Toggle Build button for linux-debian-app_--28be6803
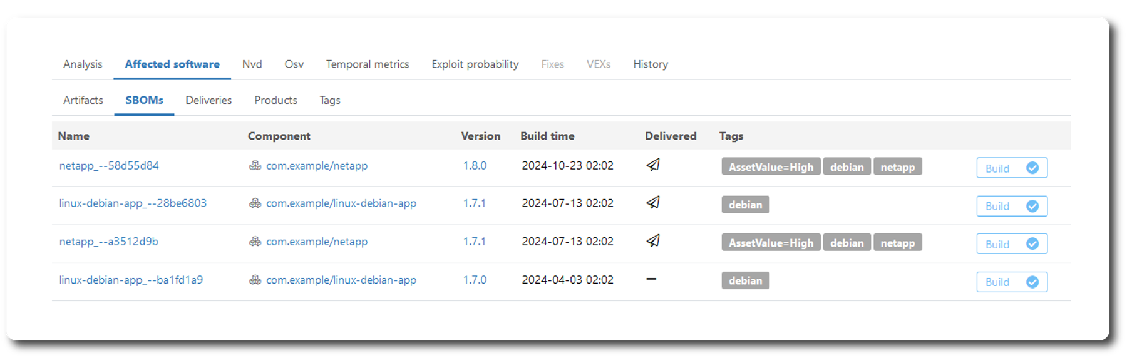Screen dimensions: 1127x358 [x=1011, y=206]
